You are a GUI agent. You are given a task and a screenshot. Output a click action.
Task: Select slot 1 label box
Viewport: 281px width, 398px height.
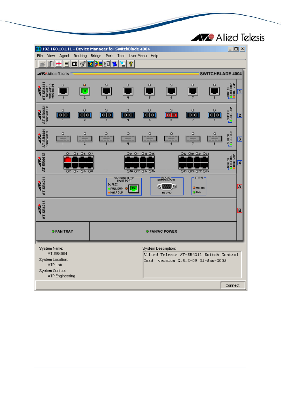coord(240,92)
